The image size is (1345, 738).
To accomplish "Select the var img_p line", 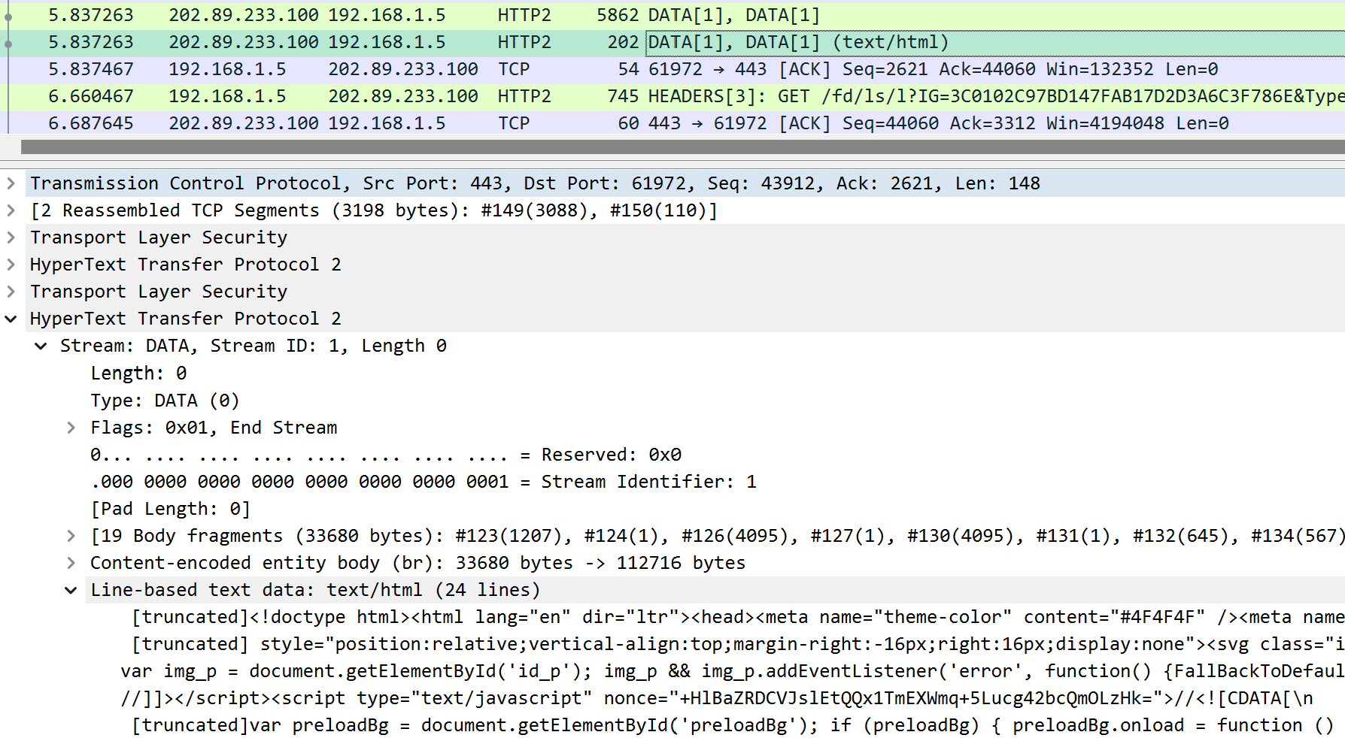I will 733,671.
